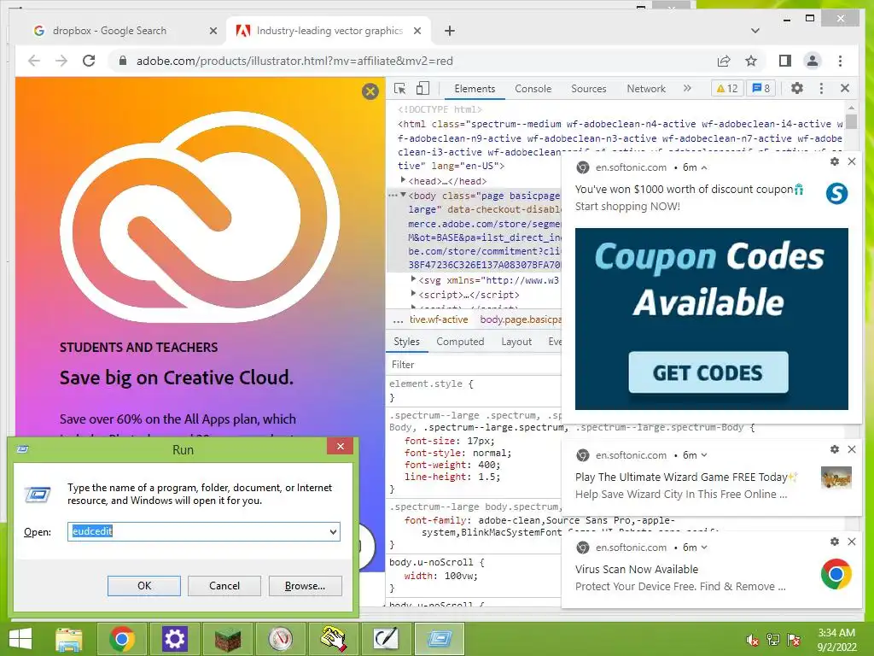874x656 pixels.
Task: Click the 8 issues badge in DevTools
Action: point(760,88)
